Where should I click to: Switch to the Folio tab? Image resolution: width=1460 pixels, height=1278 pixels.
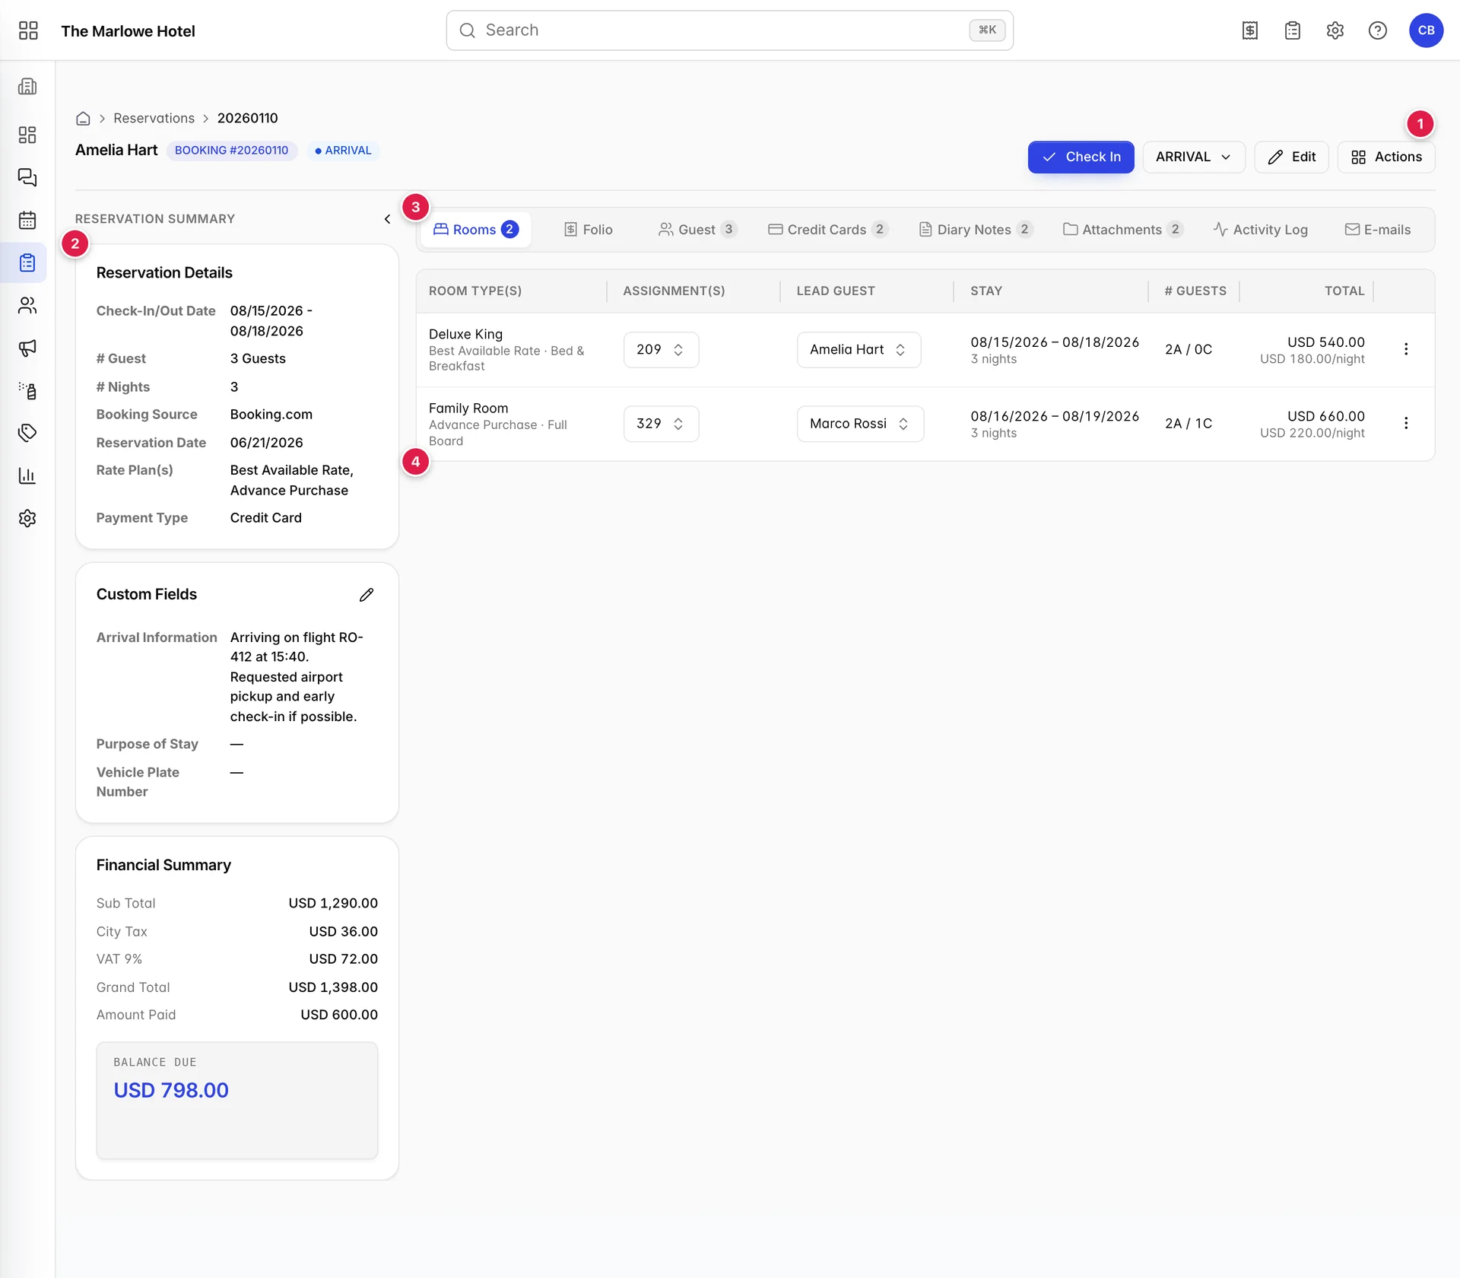[588, 230]
